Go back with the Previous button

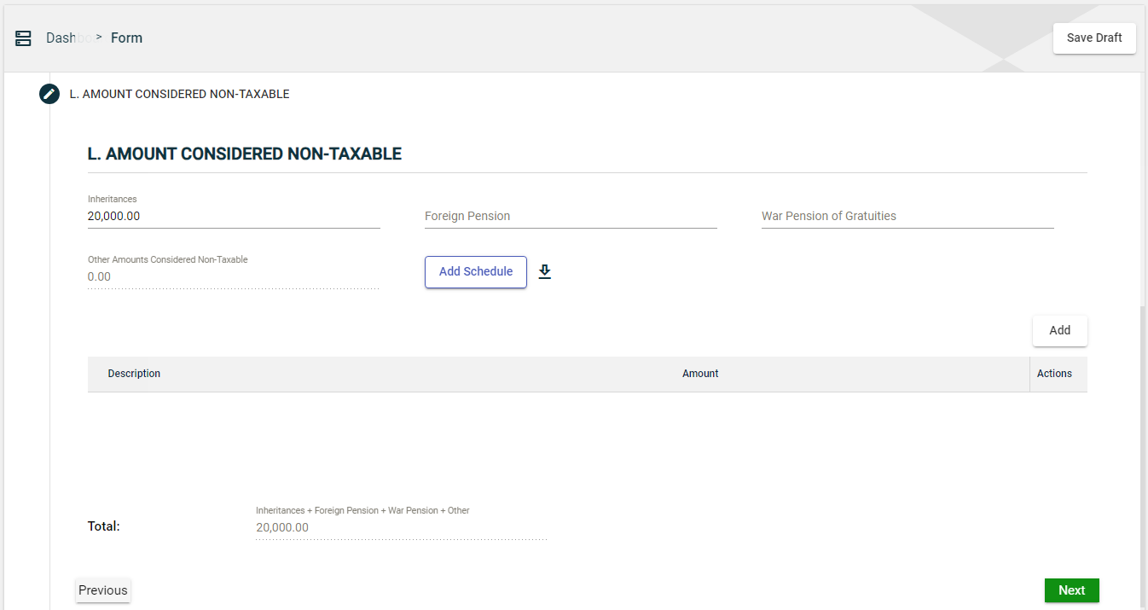[x=103, y=590]
